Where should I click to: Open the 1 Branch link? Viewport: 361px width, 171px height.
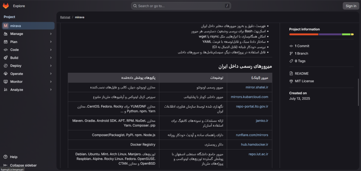[x=301, y=53]
